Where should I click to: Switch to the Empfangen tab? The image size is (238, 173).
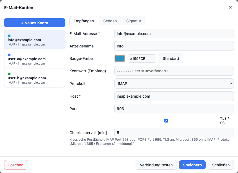coord(84,21)
